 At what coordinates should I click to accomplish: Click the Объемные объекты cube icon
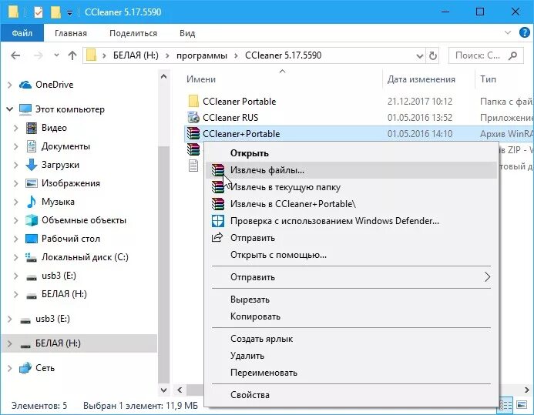[x=32, y=220]
